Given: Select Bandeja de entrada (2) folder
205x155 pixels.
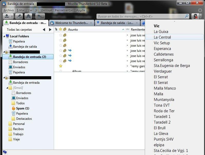Looking at the screenshot, I should coord(28,57).
